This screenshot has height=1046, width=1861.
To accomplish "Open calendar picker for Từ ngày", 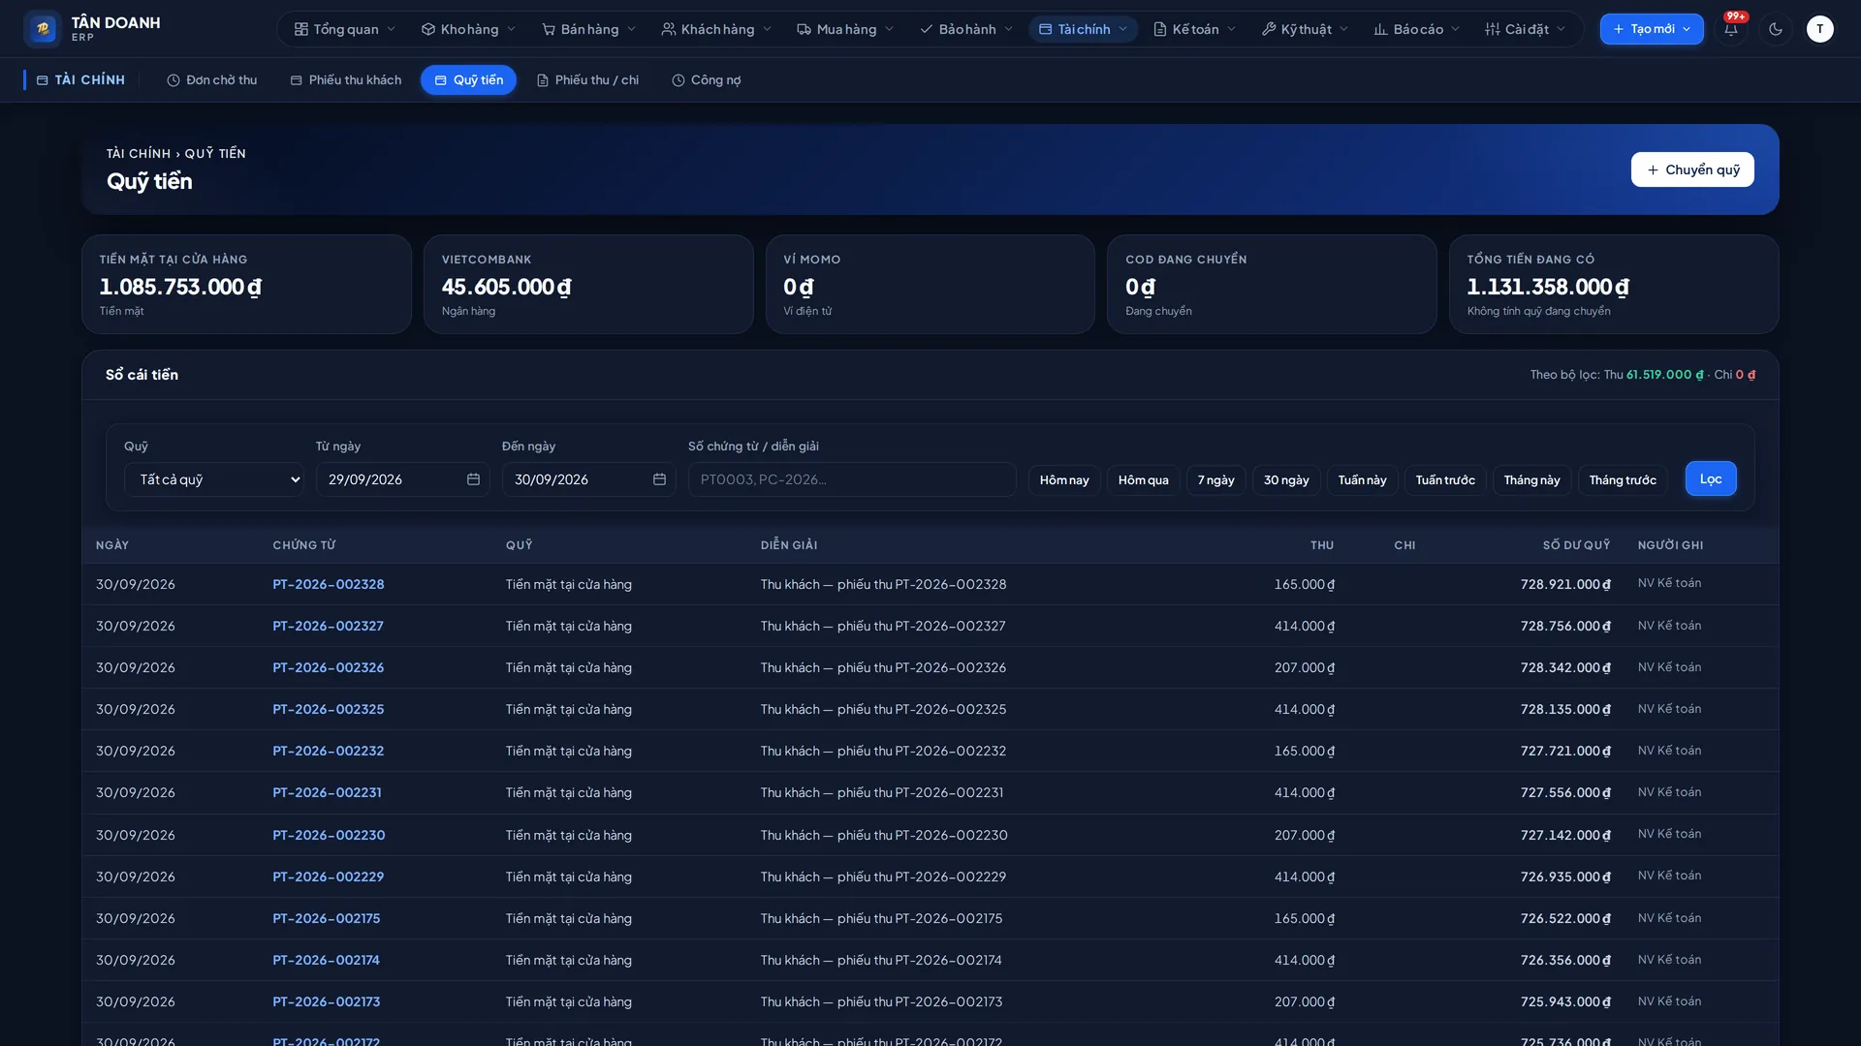I will click(473, 479).
